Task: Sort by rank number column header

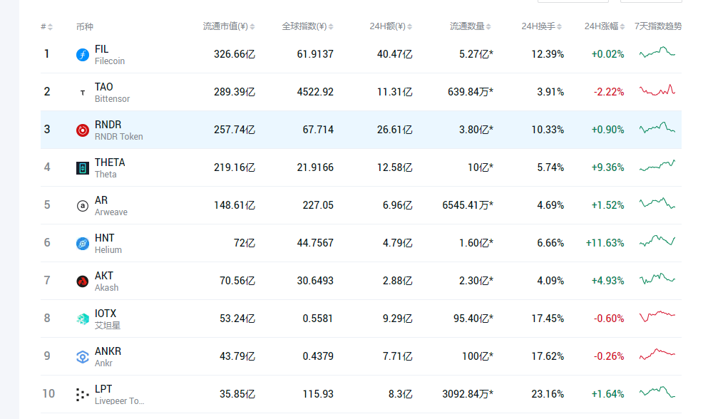Action: pyautogui.click(x=46, y=26)
